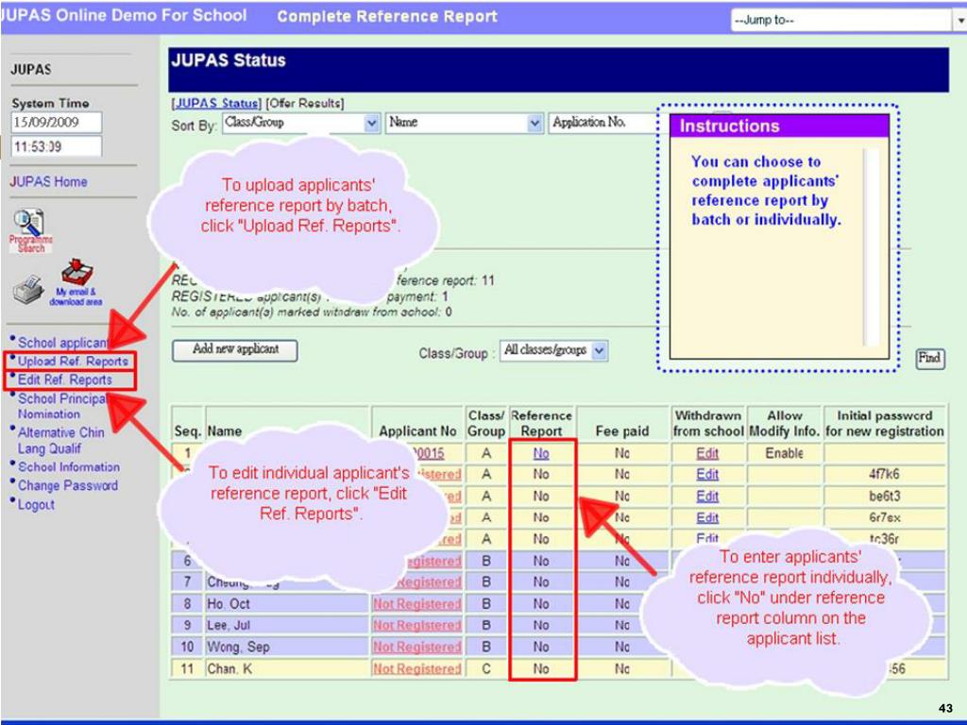
Task: Click Not Registered link for Ho, Oct
Action: point(416,604)
